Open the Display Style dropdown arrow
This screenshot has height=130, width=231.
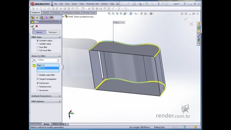pyautogui.click(x=133, y=14)
